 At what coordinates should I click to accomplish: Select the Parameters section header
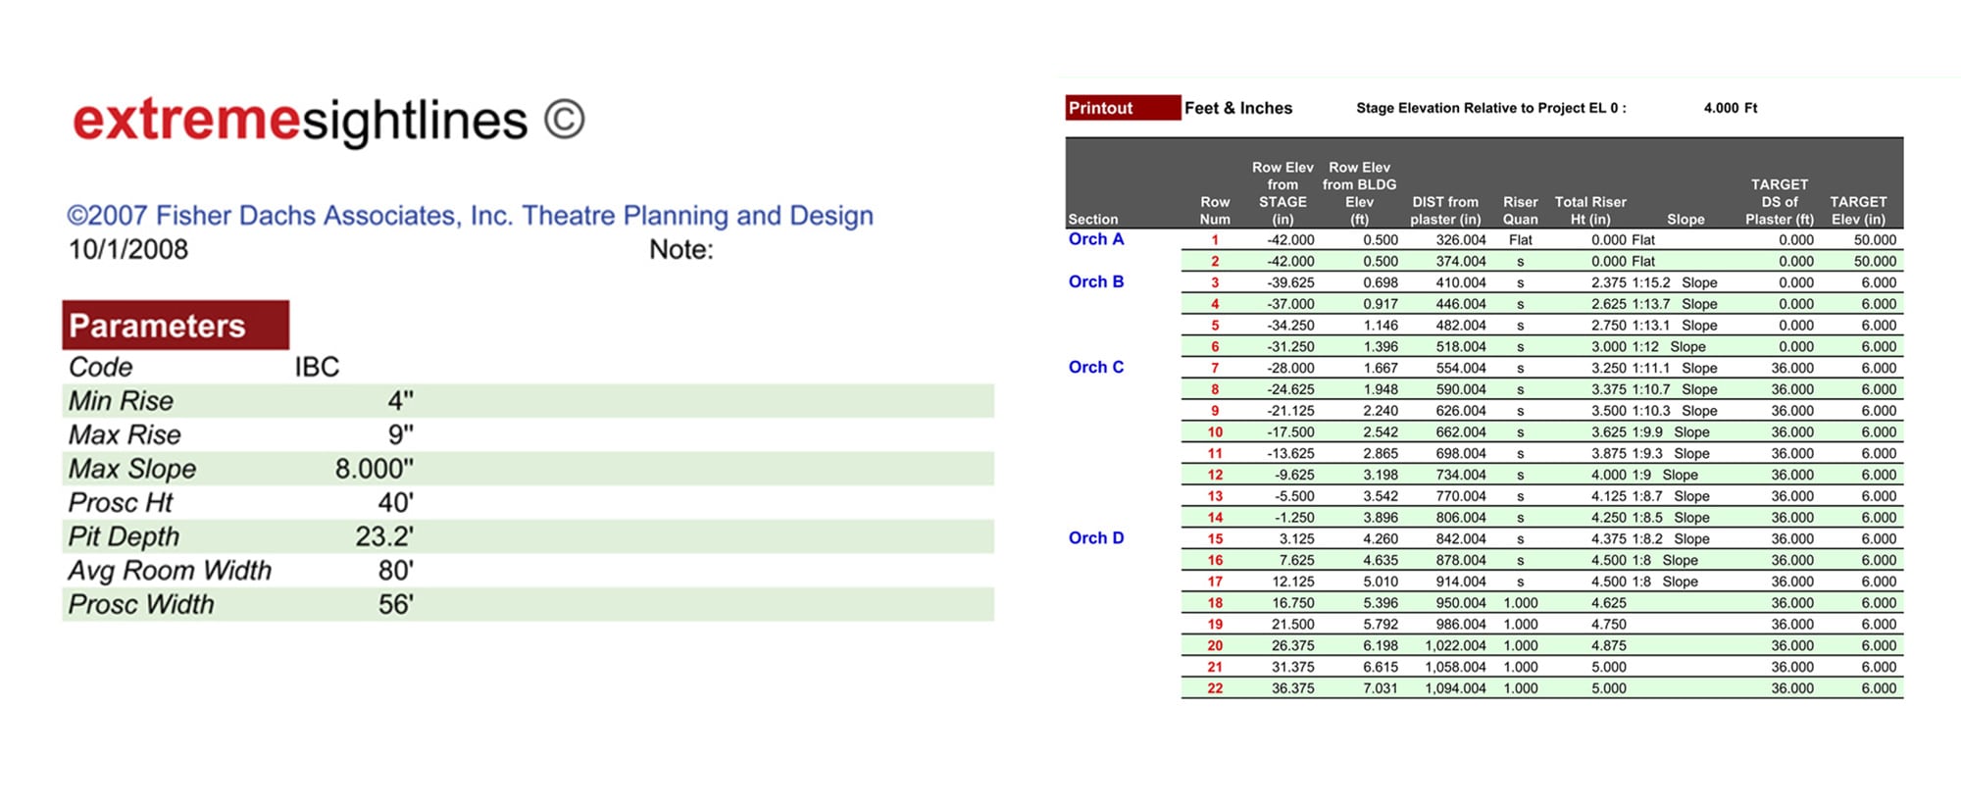pyautogui.click(x=176, y=326)
